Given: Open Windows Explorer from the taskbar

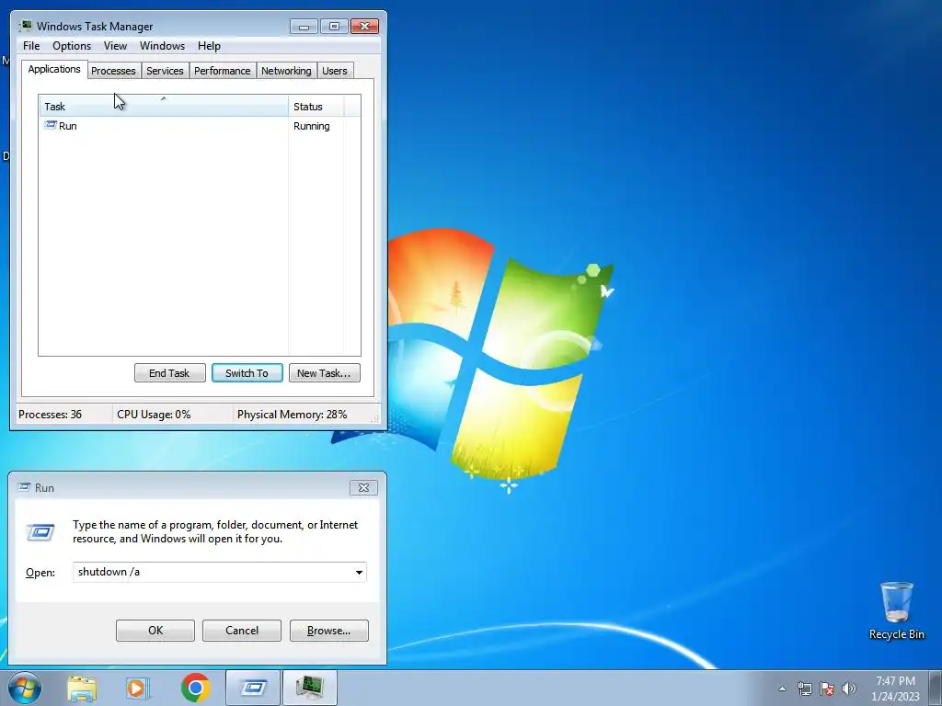Looking at the screenshot, I should [82, 688].
